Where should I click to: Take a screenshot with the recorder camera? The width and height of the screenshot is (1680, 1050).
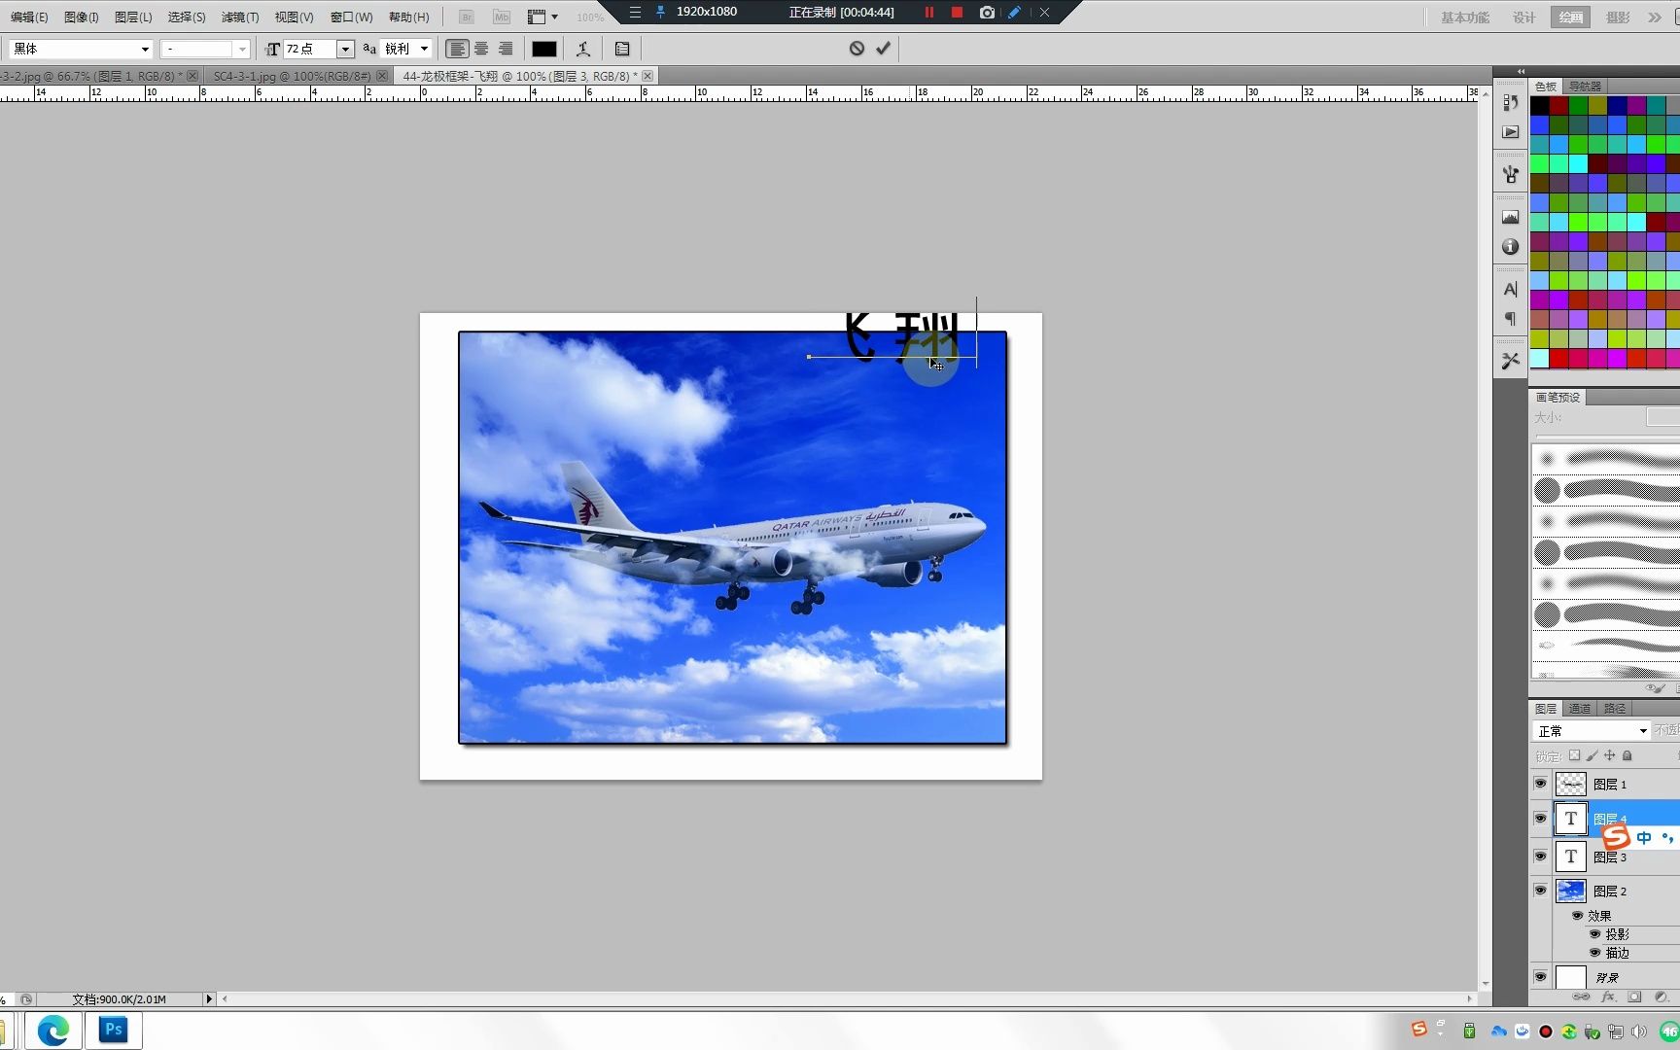pos(987,12)
